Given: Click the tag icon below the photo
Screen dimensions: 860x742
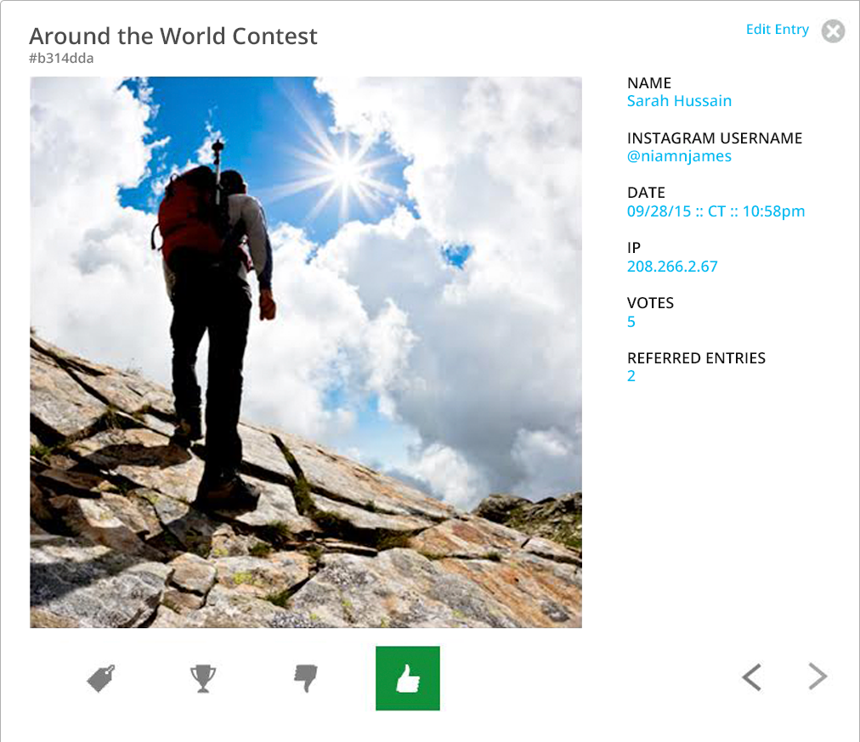Looking at the screenshot, I should click(101, 678).
